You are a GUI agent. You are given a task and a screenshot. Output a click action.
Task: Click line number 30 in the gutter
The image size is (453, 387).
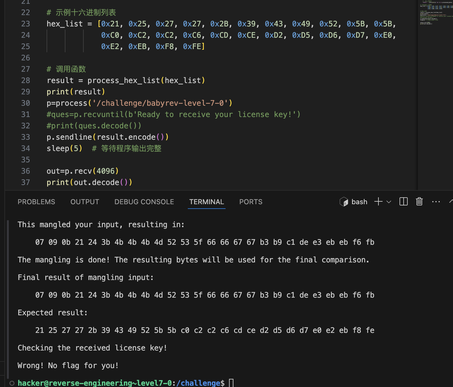[25, 103]
